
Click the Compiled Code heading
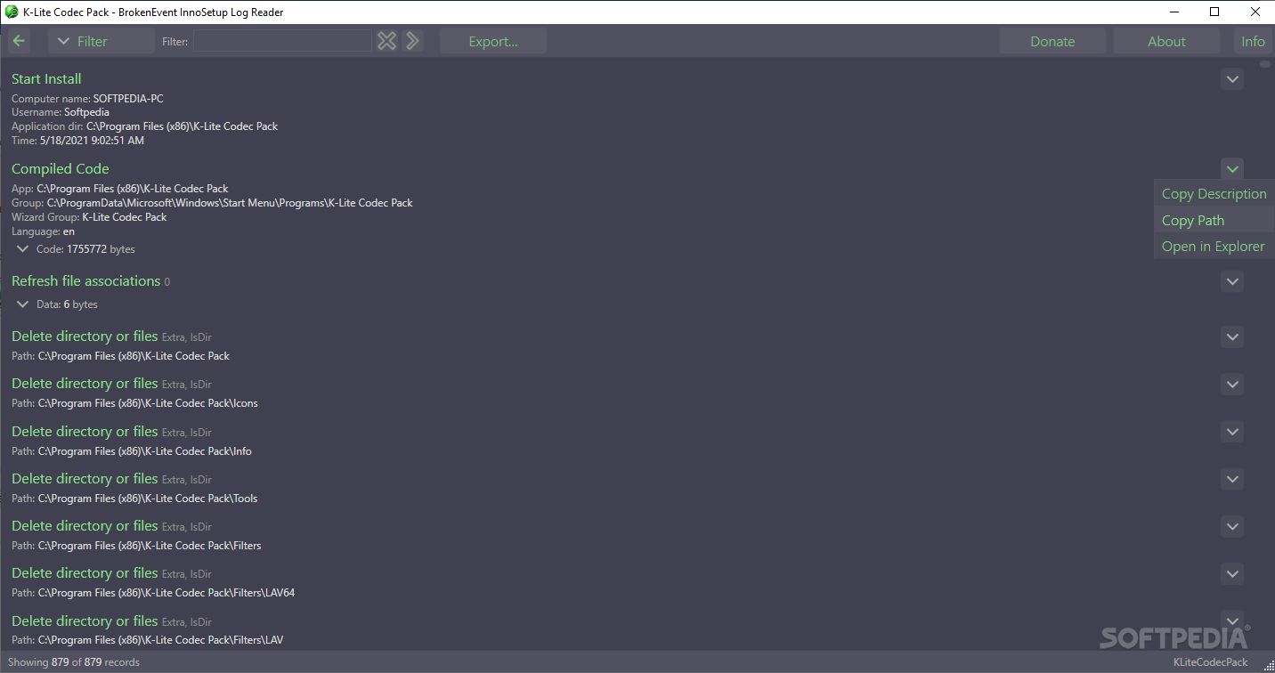pyautogui.click(x=61, y=169)
